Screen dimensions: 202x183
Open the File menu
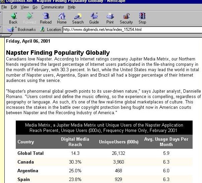pos(4,7)
